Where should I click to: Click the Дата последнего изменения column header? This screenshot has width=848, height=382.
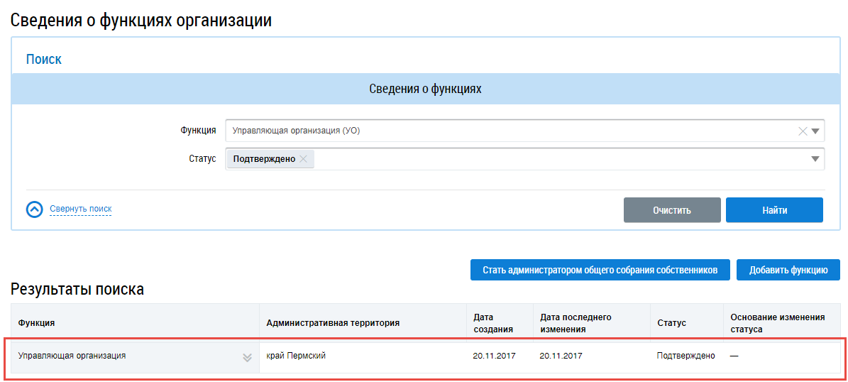pyautogui.click(x=575, y=323)
